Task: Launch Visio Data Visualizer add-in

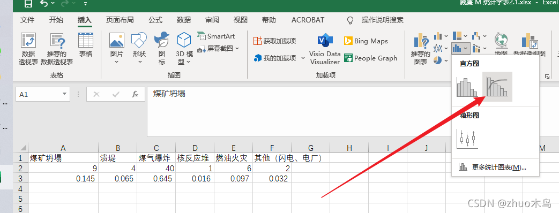Action: tap(325, 49)
